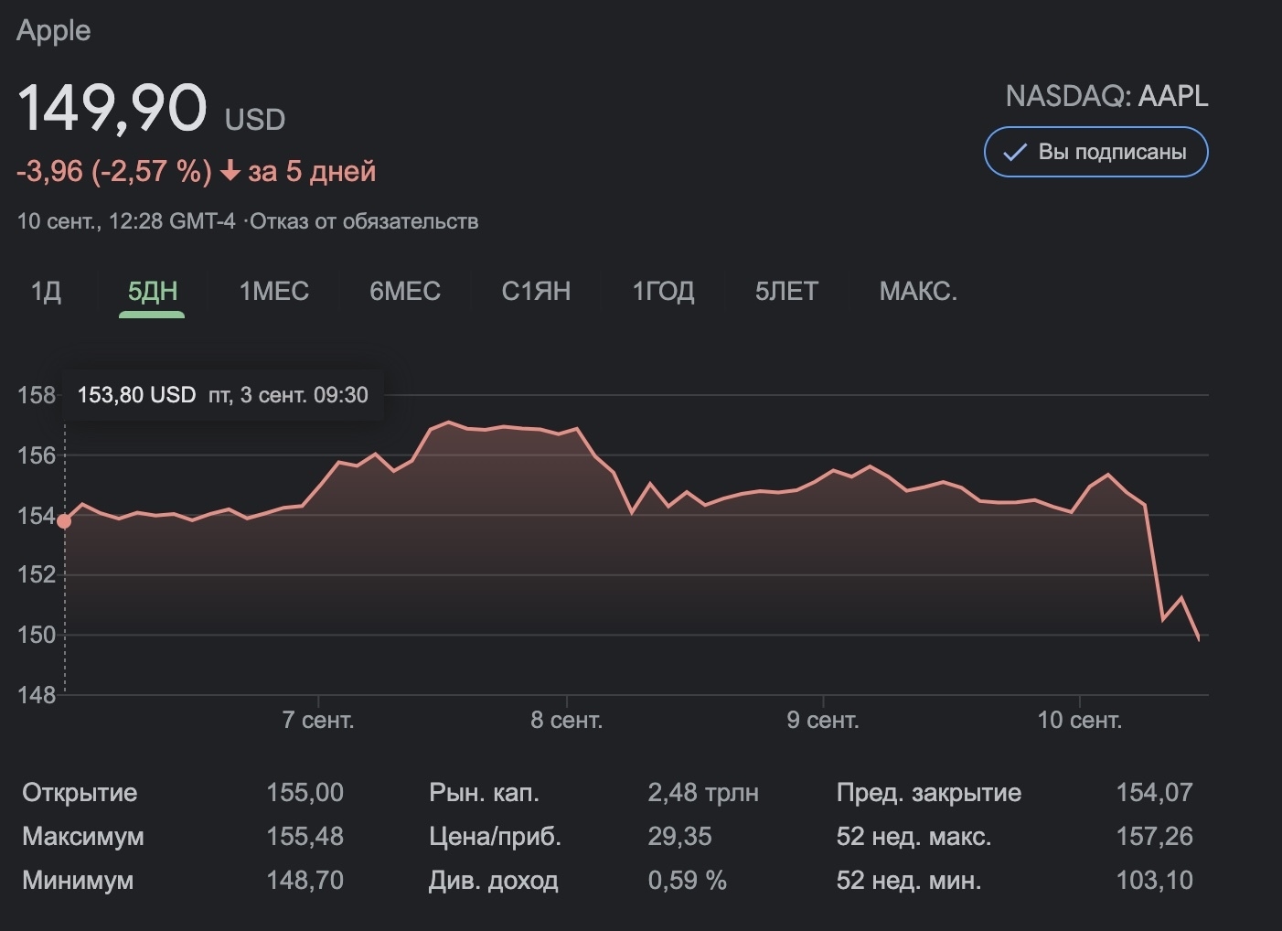Click the down arrow change indicator
The height and width of the screenshot is (931, 1282).
coord(230,171)
